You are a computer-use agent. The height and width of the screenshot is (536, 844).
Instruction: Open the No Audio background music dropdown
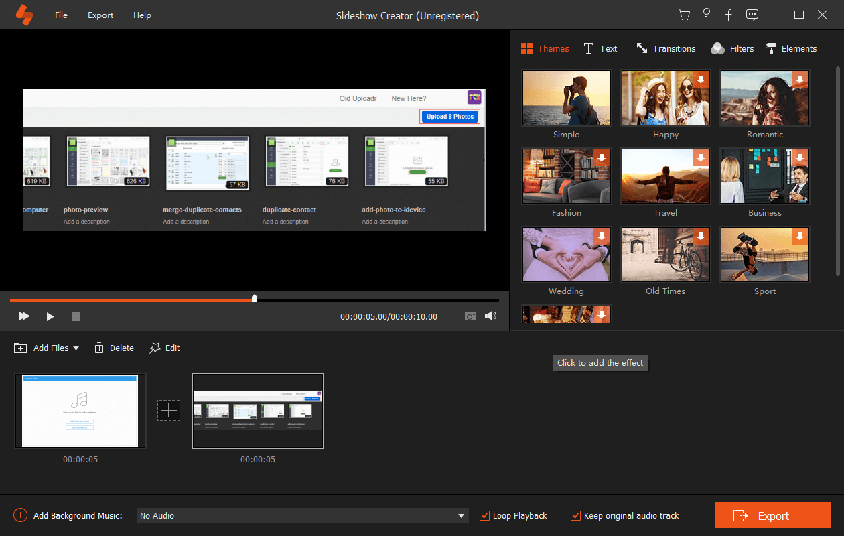pyautogui.click(x=303, y=515)
